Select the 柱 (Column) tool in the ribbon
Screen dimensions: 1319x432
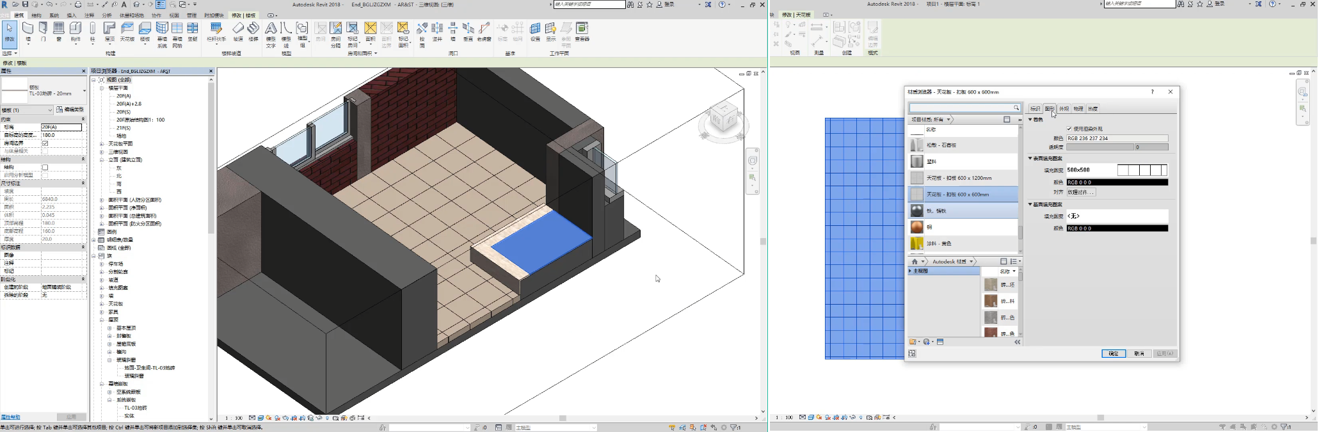(92, 33)
